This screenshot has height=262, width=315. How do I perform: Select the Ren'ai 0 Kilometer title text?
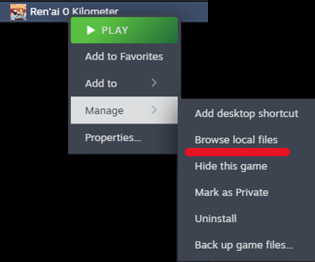click(74, 11)
